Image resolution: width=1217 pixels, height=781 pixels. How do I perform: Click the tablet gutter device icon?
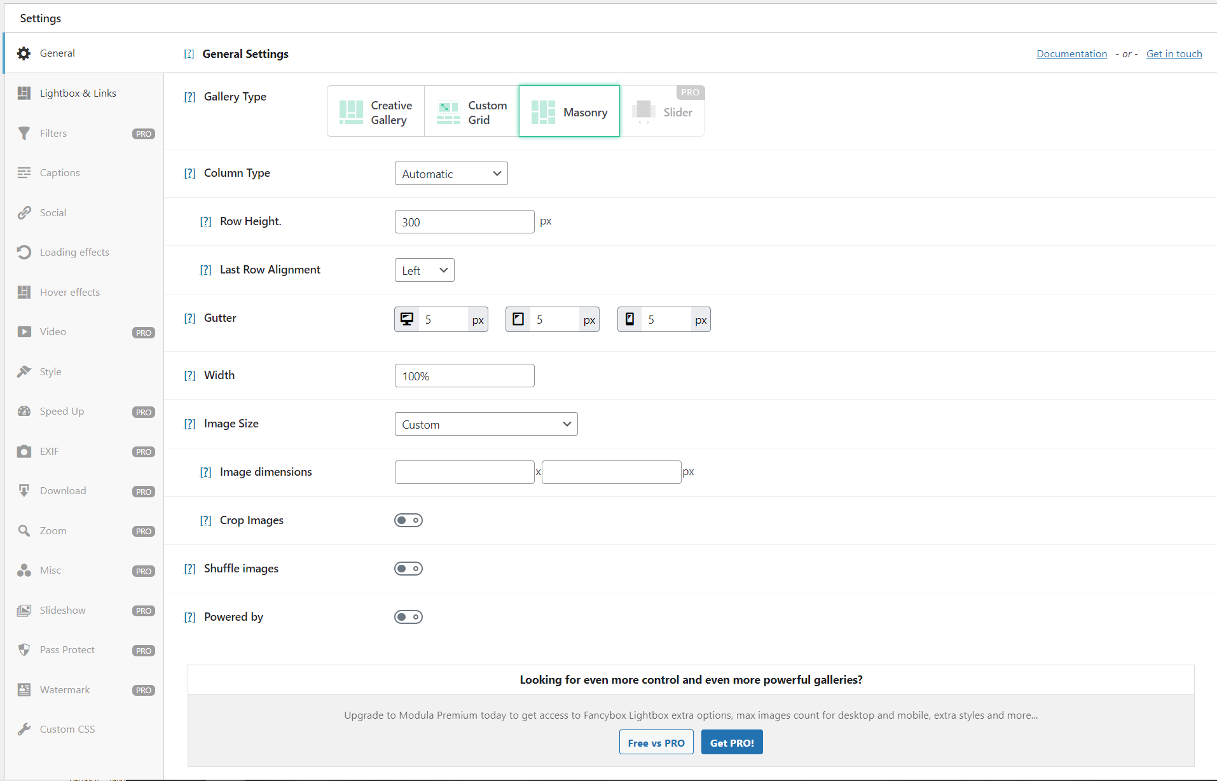(518, 319)
